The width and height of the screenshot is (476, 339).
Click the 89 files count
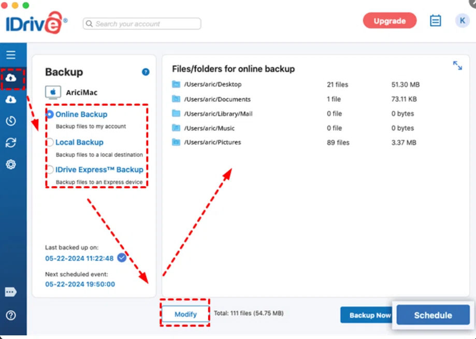pyautogui.click(x=338, y=142)
